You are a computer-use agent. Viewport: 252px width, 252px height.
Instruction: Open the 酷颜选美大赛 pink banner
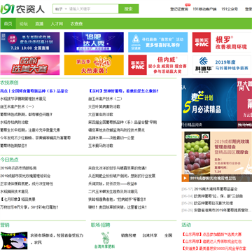(30, 65)
